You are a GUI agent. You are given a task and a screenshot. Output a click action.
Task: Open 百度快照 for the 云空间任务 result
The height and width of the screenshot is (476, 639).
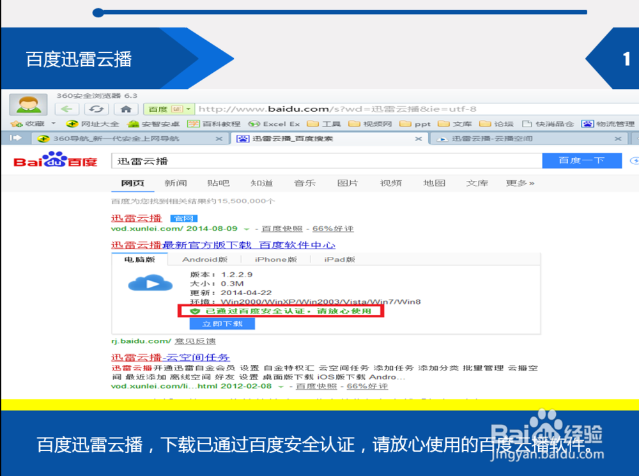point(316,386)
